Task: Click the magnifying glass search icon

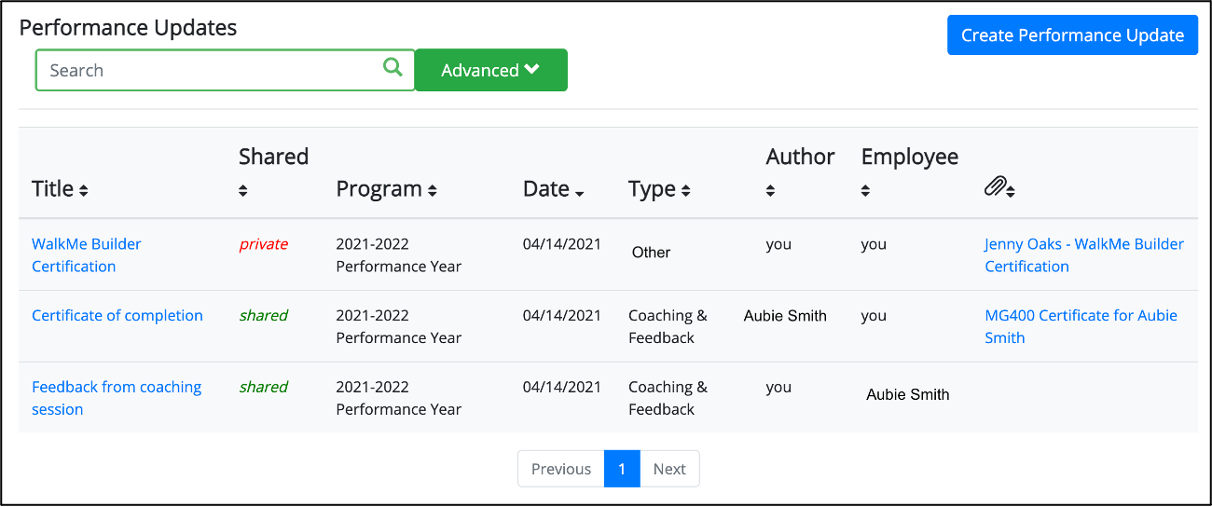Action: tap(393, 67)
